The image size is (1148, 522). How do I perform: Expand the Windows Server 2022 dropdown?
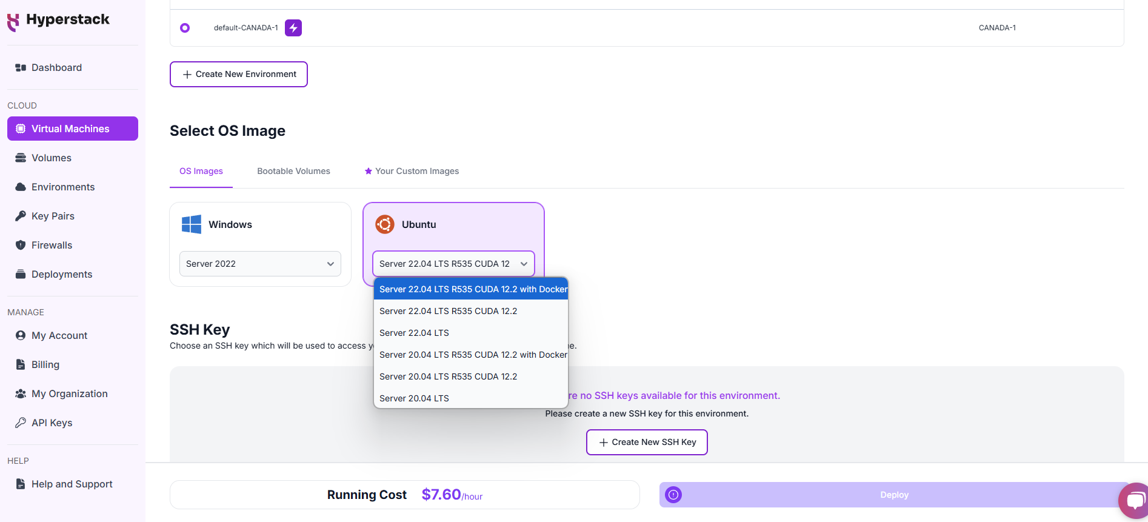(260, 264)
